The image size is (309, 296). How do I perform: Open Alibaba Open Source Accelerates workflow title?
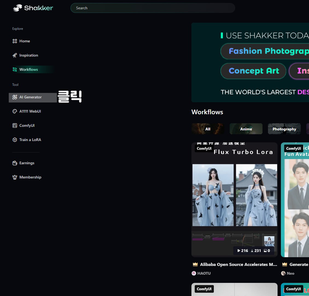238,265
